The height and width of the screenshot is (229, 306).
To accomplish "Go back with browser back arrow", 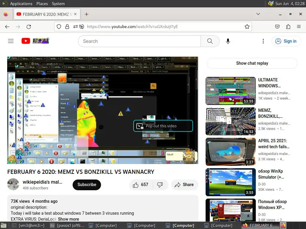I will pyautogui.click(x=7, y=27).
